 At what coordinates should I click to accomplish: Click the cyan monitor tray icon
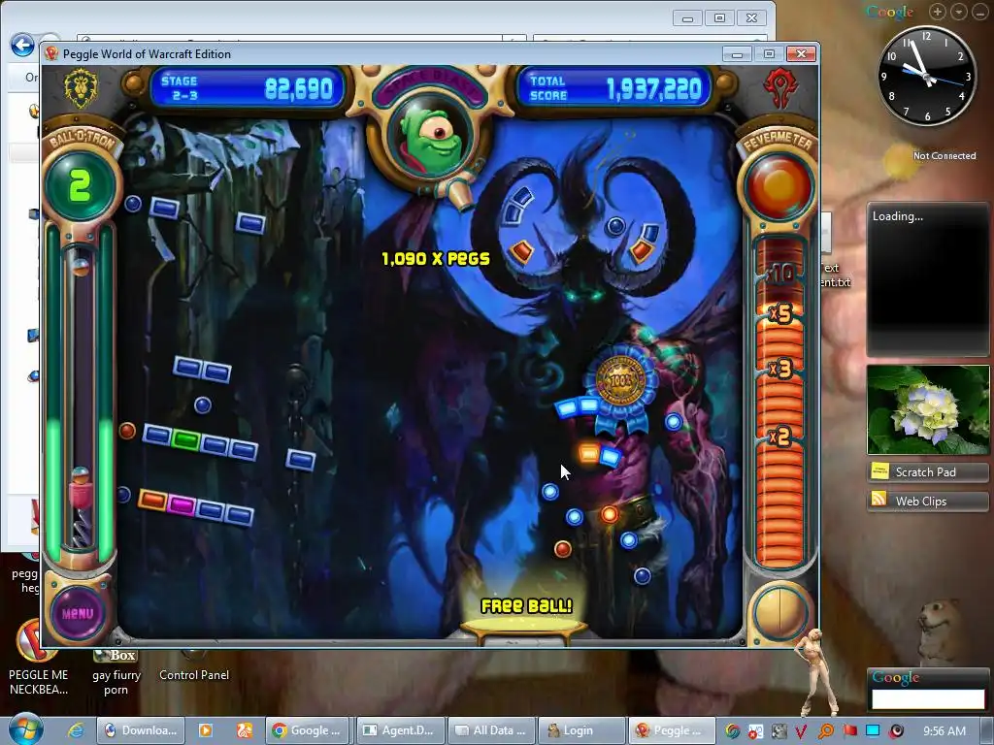coord(873,731)
